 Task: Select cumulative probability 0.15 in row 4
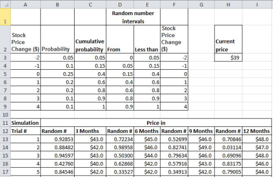[90, 66]
